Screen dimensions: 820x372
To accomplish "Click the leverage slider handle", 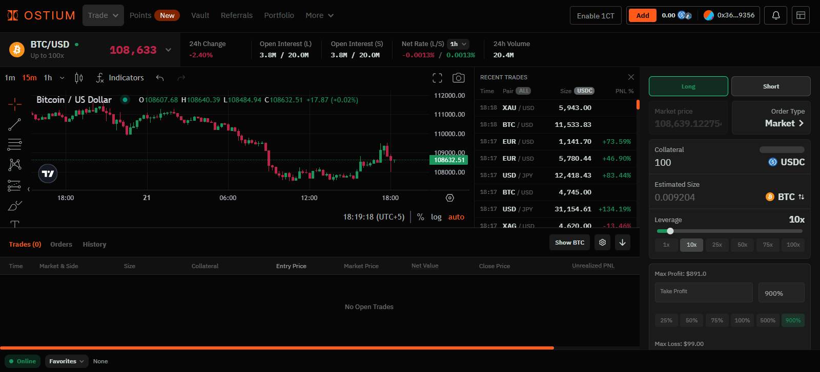I will 670,231.
